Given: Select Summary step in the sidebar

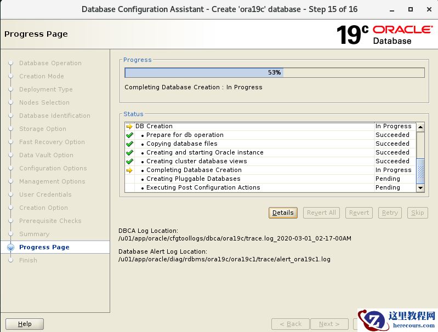Looking at the screenshot, I should coord(34,234).
